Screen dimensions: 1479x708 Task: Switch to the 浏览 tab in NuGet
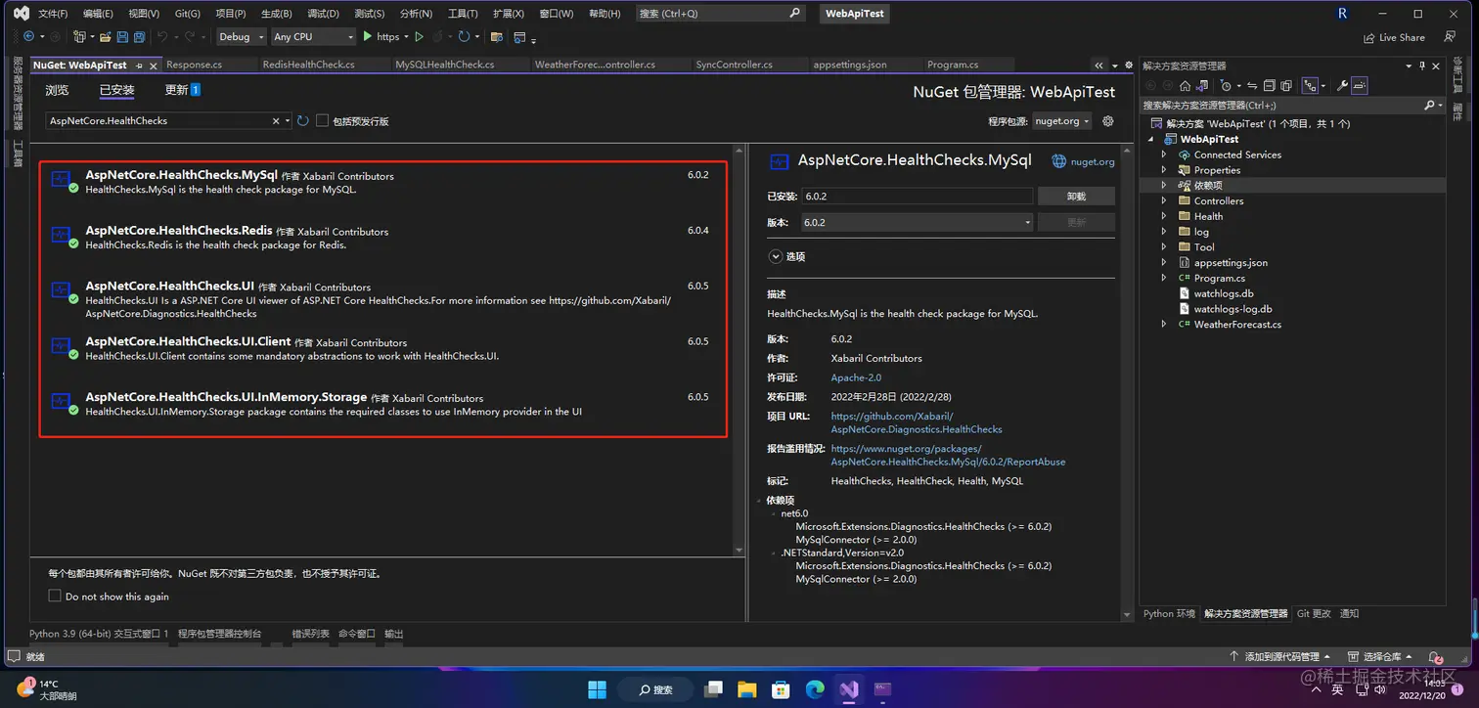point(57,90)
